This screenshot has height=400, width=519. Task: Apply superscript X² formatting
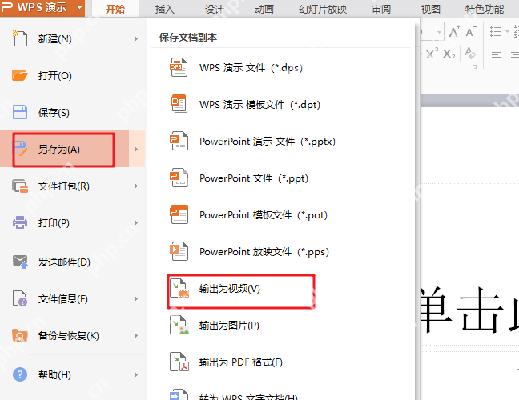click(432, 53)
